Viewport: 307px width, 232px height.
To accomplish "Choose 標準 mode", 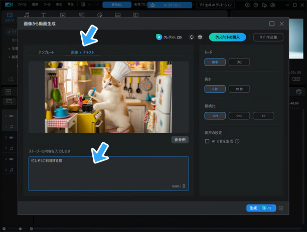I will coord(215,62).
